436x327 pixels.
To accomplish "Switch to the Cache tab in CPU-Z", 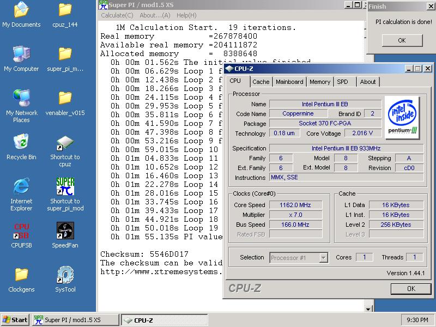I will tap(261, 82).
